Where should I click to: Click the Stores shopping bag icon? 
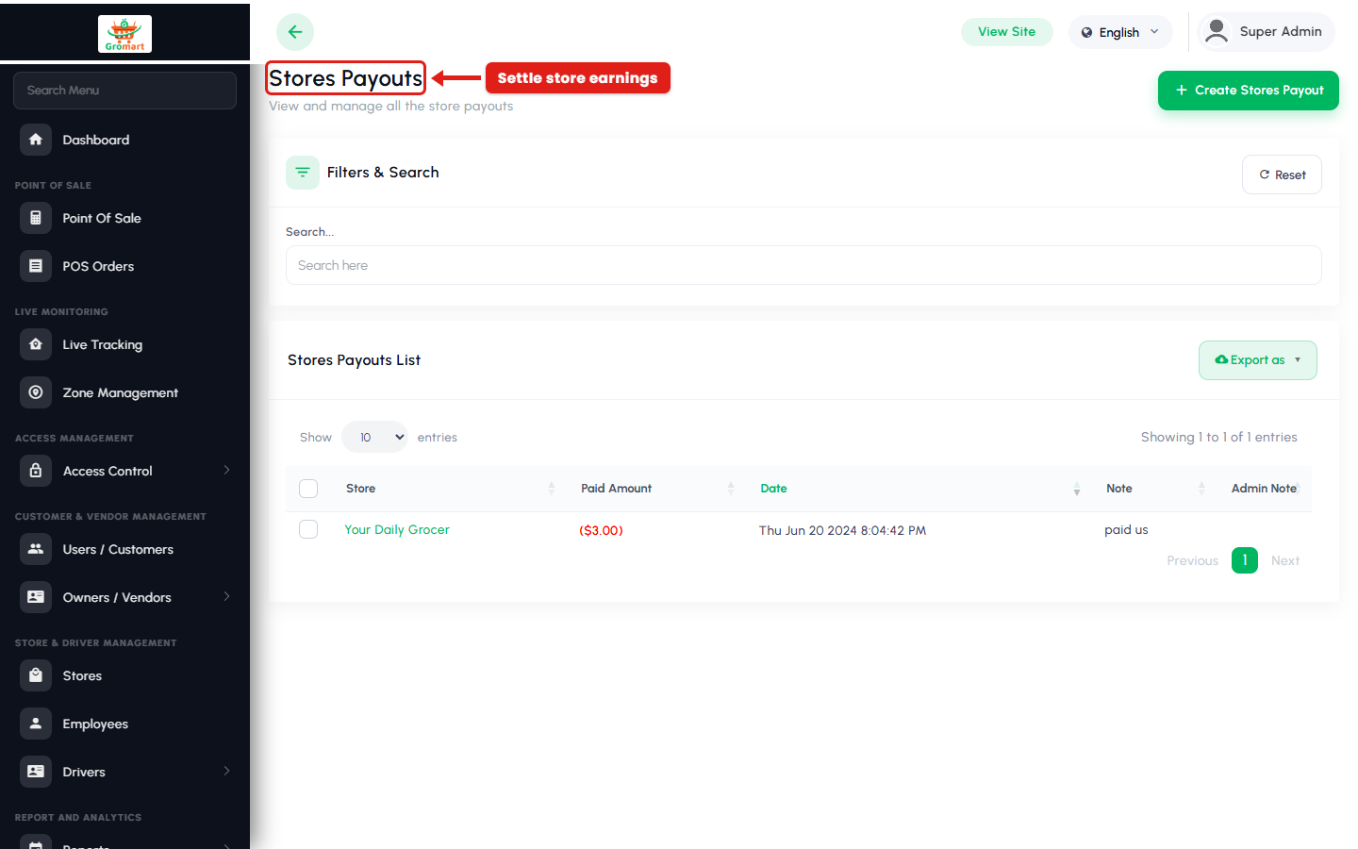(36, 675)
